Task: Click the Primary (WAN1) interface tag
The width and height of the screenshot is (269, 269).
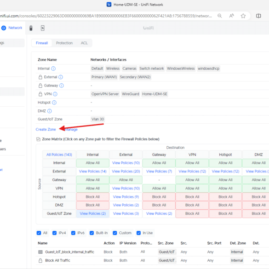Action: pos(104,77)
